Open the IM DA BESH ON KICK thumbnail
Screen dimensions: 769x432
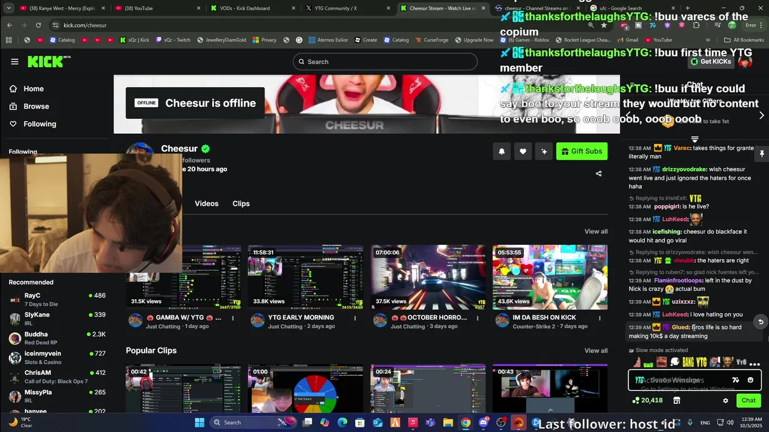click(550, 277)
